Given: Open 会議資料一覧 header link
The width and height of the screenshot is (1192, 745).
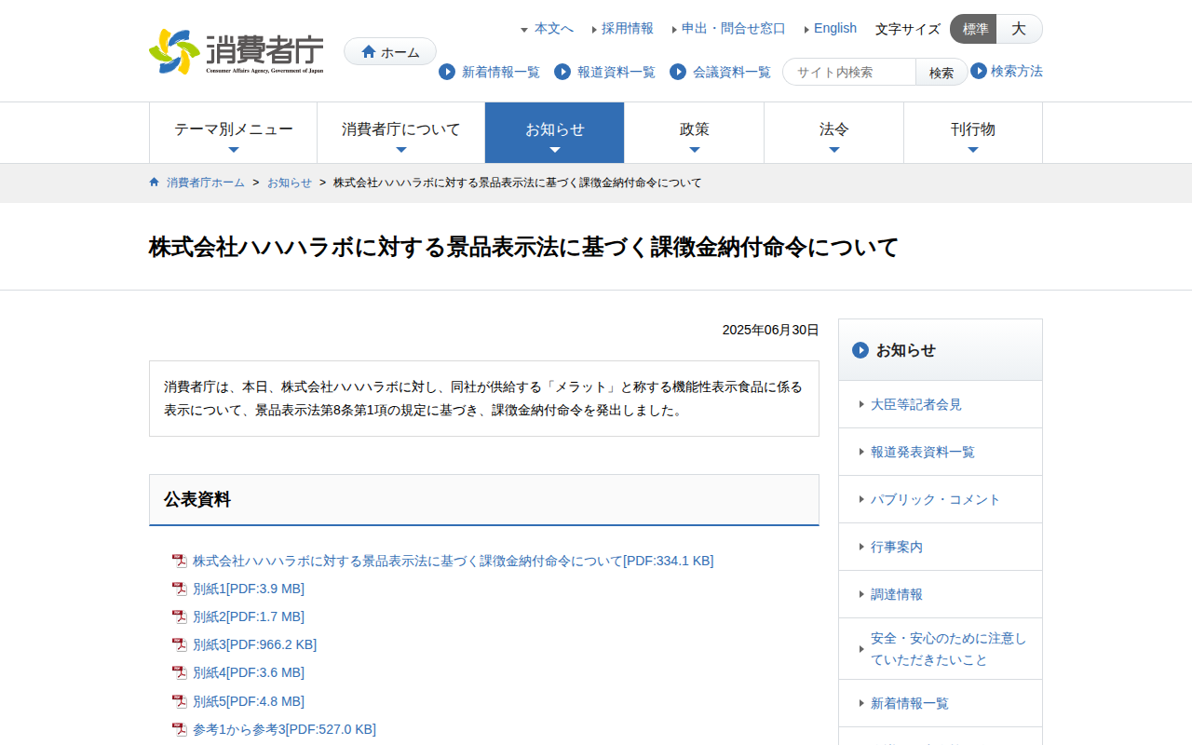Looking at the screenshot, I should (x=732, y=72).
